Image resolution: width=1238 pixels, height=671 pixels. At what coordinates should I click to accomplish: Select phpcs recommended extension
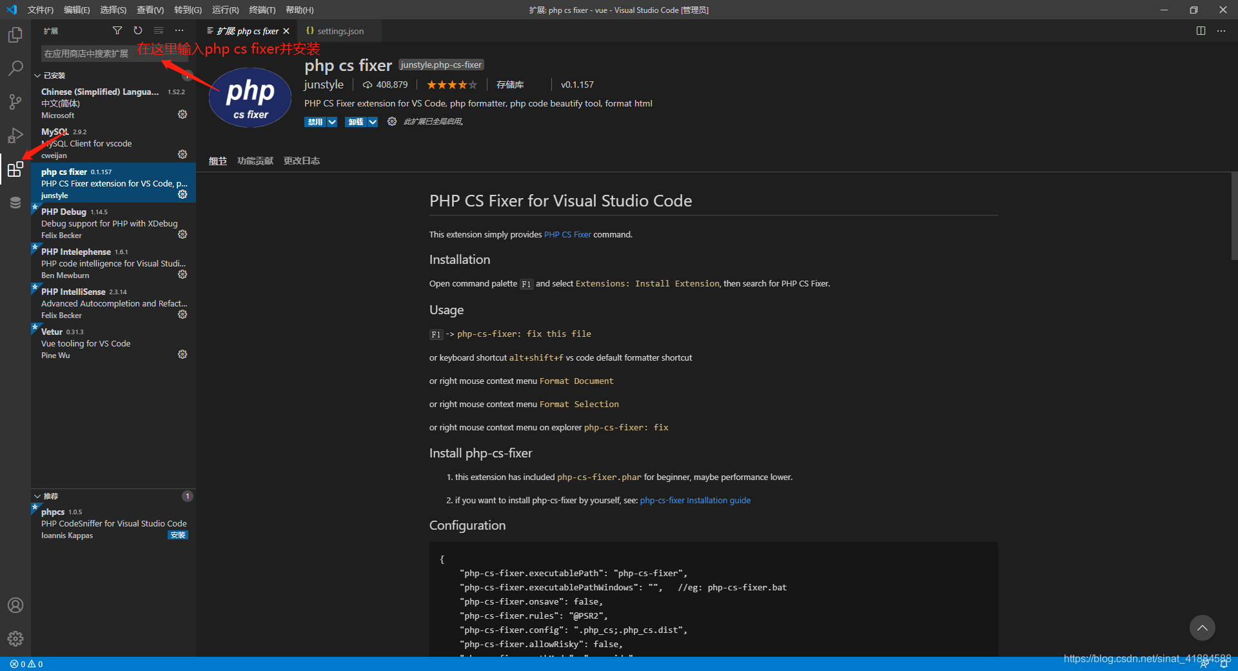pyautogui.click(x=113, y=523)
